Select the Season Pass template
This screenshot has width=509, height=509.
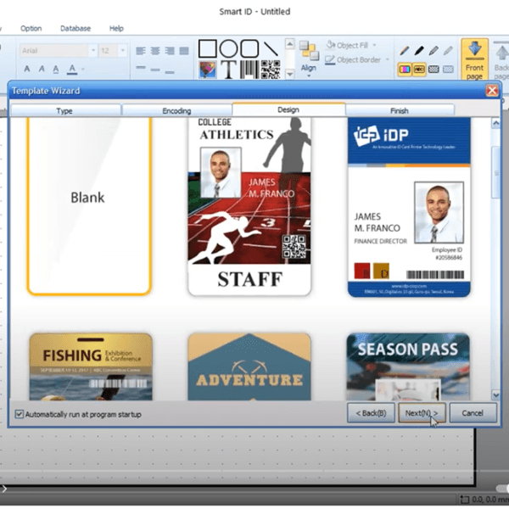pyautogui.click(x=408, y=366)
